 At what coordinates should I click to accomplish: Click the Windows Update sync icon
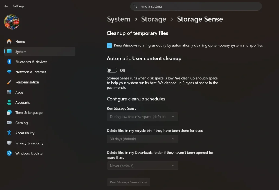(9, 153)
